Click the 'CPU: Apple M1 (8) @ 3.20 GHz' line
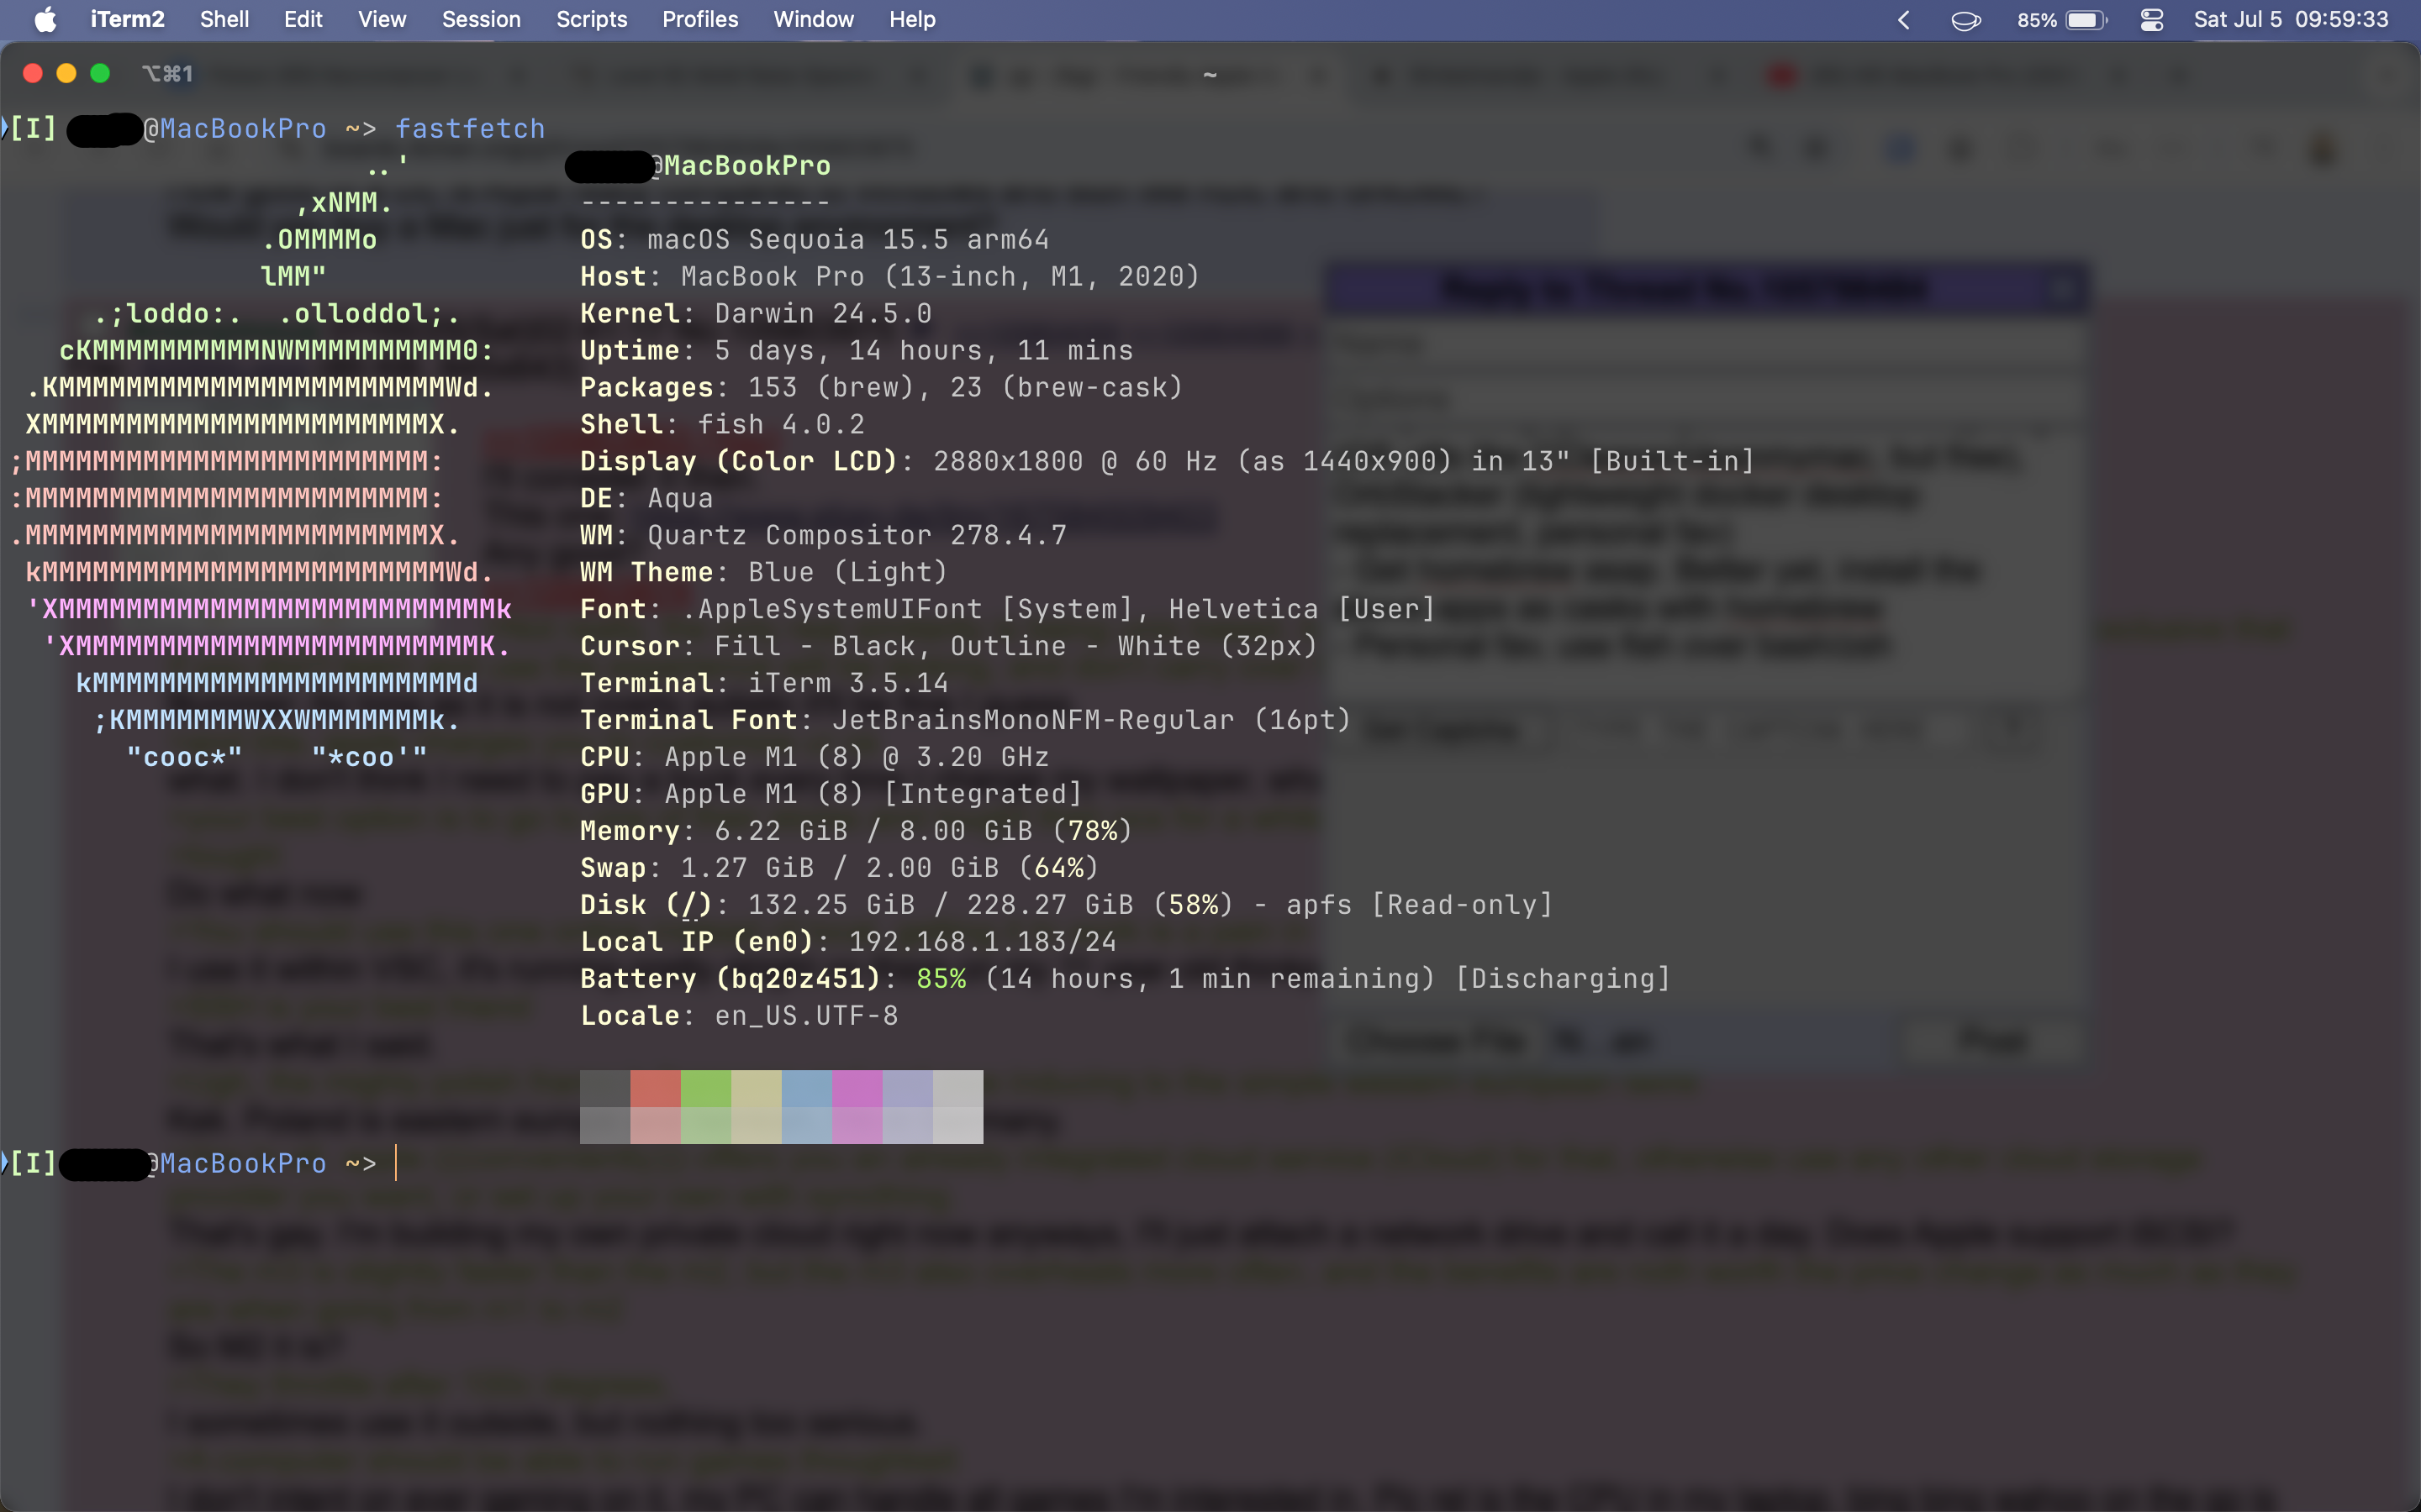The width and height of the screenshot is (2421, 1512). click(x=815, y=757)
